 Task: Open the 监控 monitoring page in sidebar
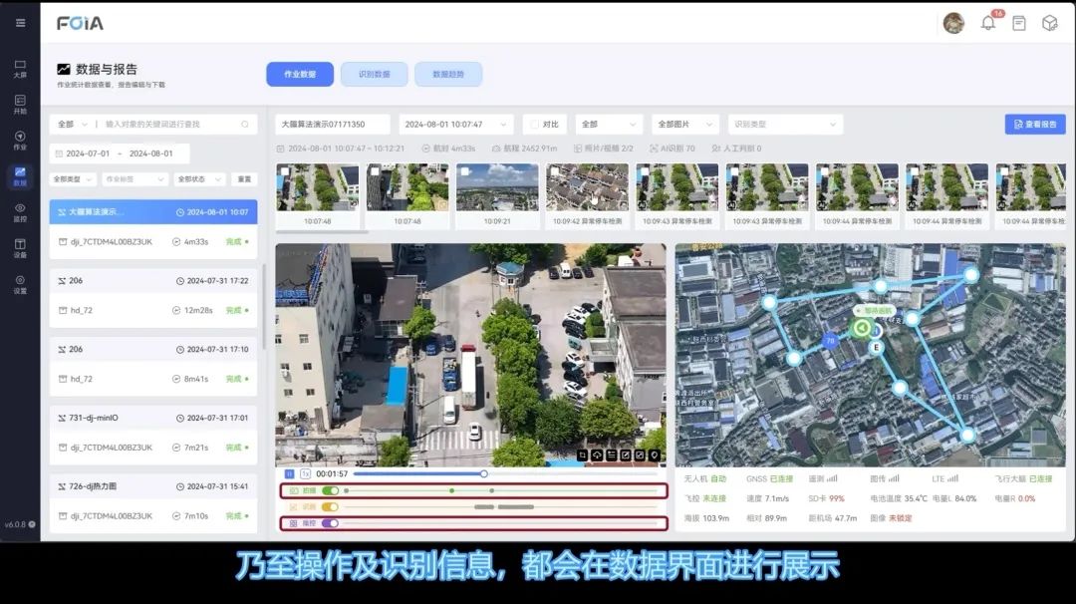click(x=20, y=211)
